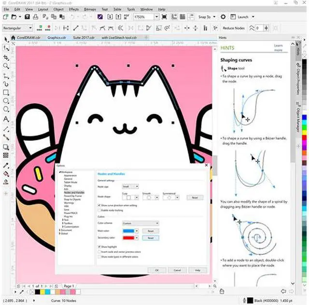The height and width of the screenshot is (305, 309).
Task: Open Options gear icon in toolbar
Action: [x=223, y=17]
